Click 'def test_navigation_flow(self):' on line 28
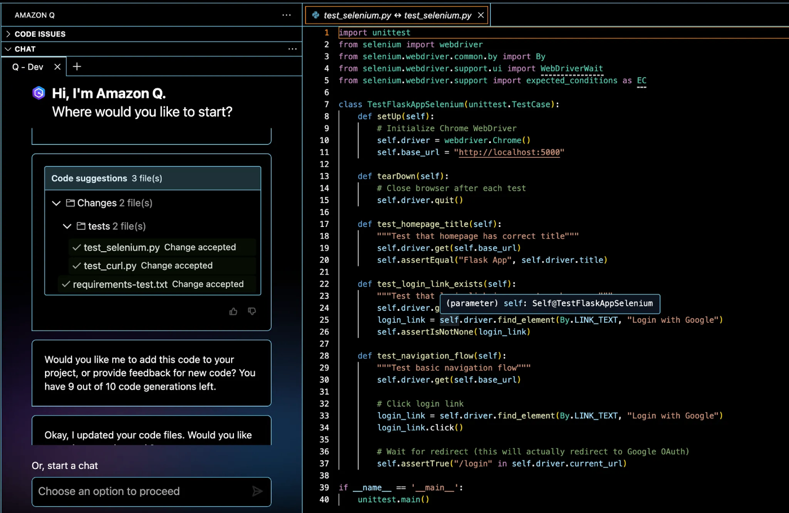789x513 pixels. pos(432,356)
